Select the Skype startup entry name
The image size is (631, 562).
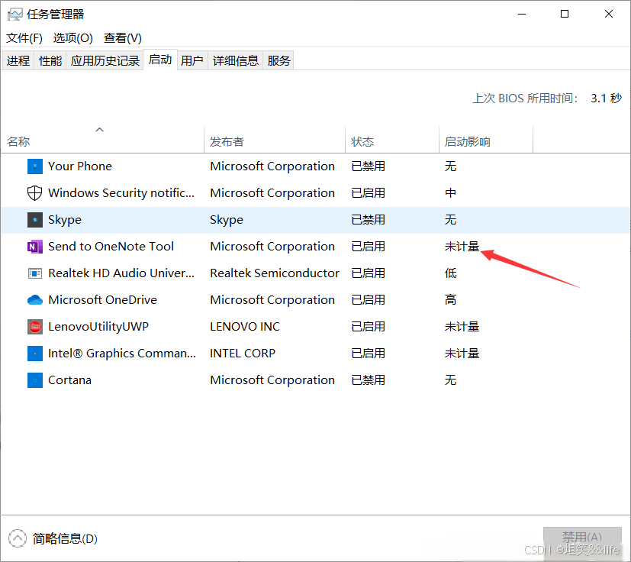[x=65, y=220]
